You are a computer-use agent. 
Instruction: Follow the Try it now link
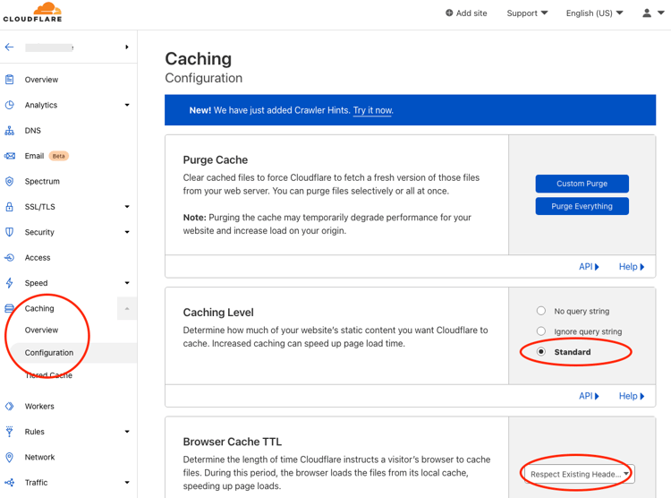(373, 110)
